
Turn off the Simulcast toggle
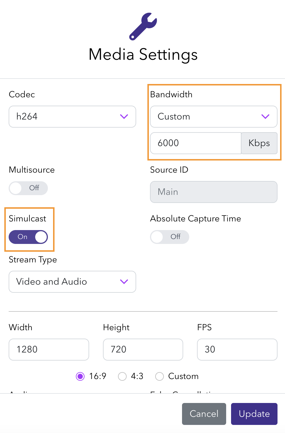pos(28,237)
